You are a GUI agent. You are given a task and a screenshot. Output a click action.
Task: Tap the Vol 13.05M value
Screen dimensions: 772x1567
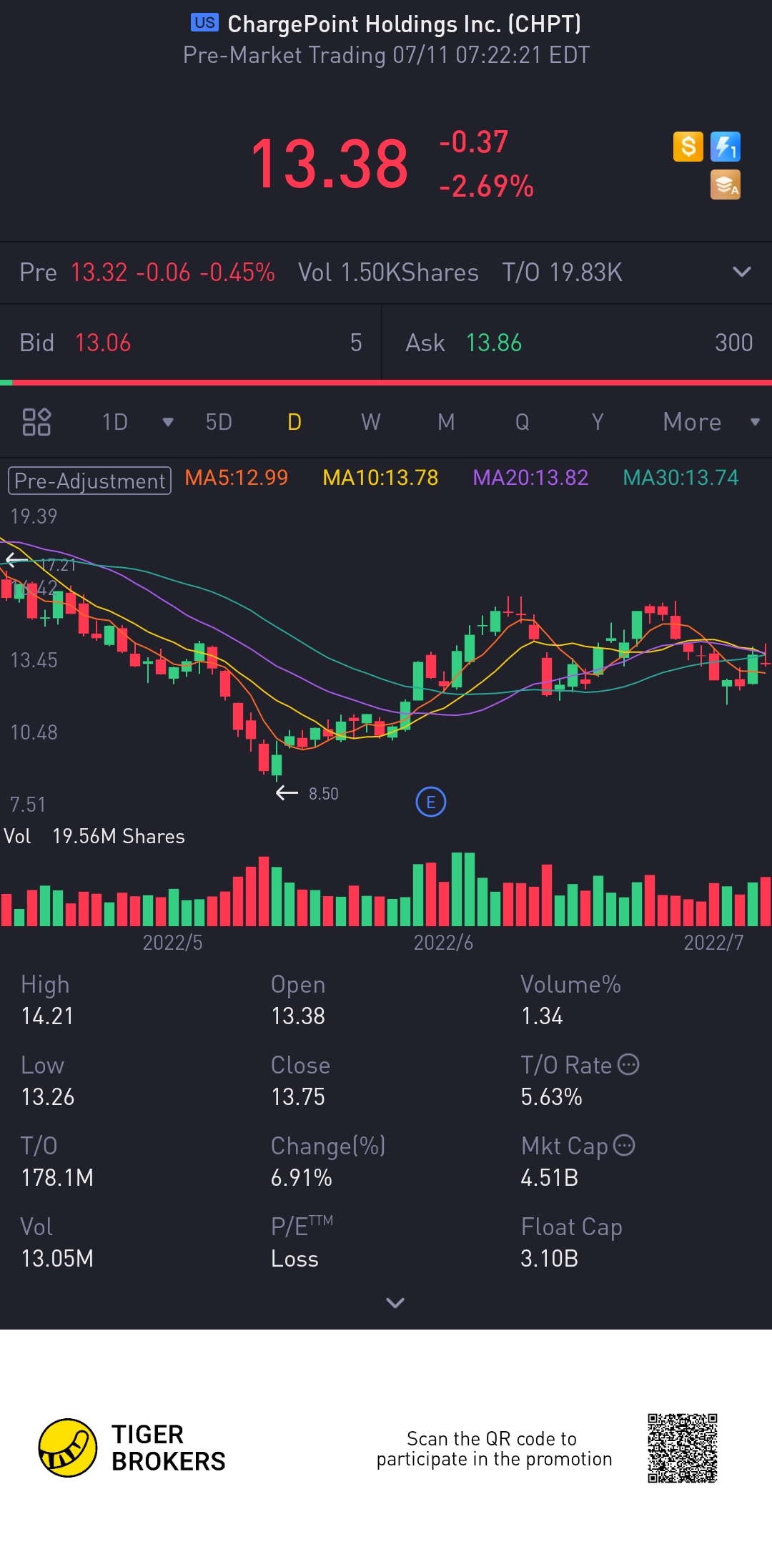(x=57, y=1258)
